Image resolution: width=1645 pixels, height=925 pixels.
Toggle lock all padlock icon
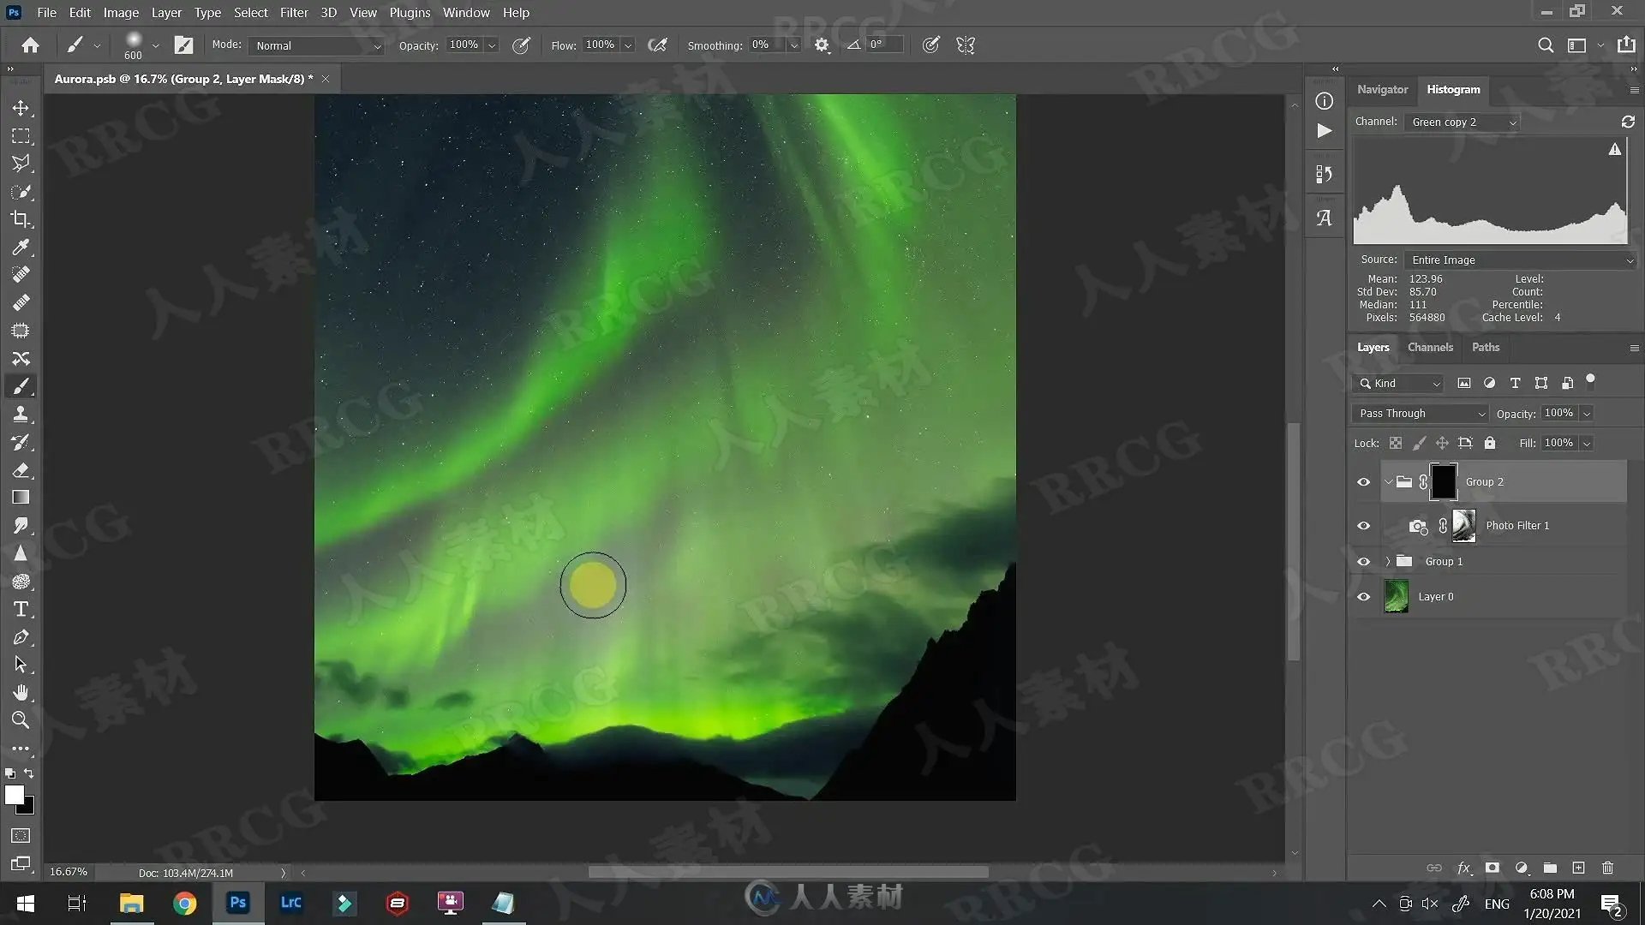(x=1490, y=443)
